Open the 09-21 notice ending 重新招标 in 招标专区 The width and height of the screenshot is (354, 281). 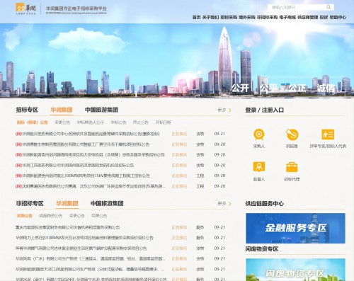click(87, 134)
